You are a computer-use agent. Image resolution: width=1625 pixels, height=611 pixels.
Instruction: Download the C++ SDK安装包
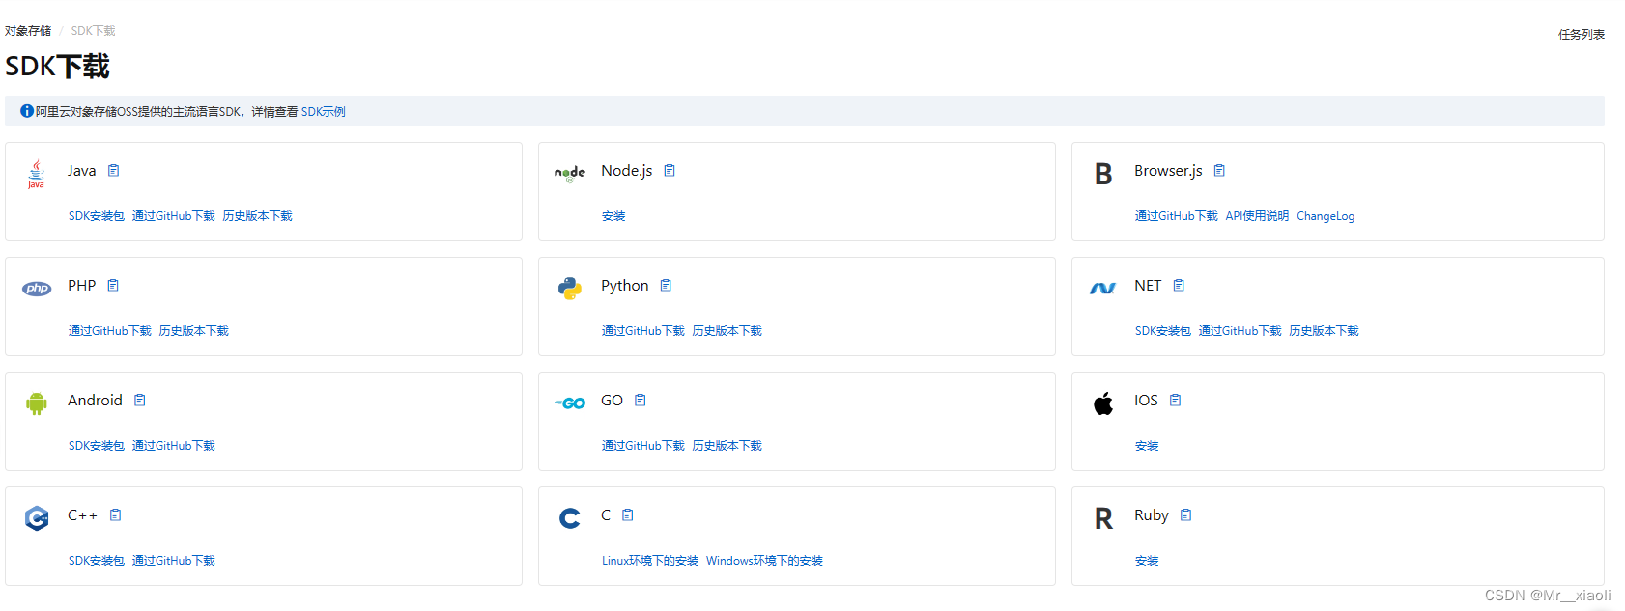pyautogui.click(x=97, y=561)
